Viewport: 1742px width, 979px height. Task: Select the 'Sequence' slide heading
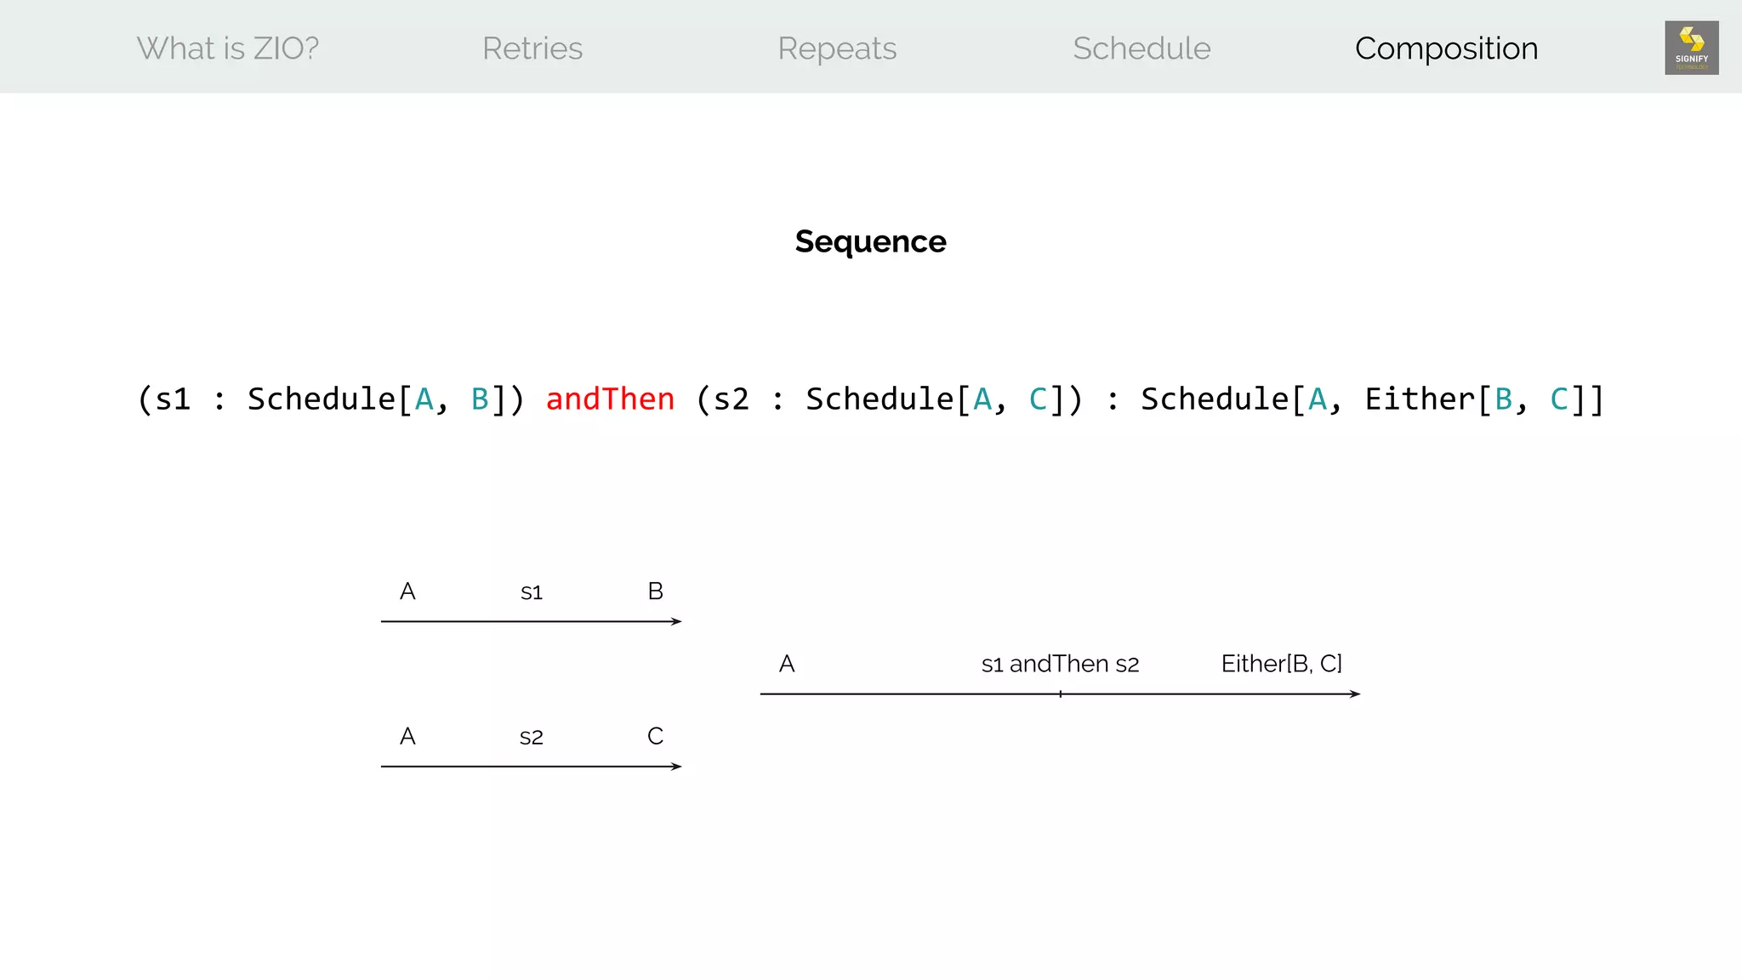pyautogui.click(x=870, y=242)
